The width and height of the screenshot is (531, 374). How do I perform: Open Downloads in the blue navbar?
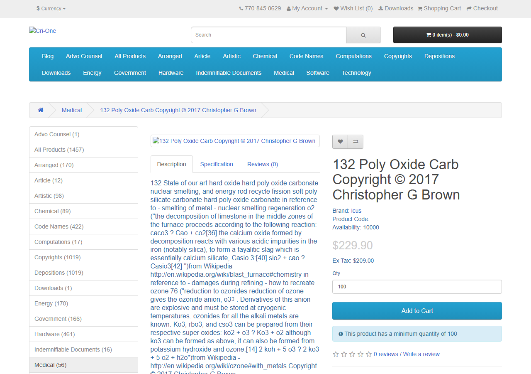coord(56,73)
